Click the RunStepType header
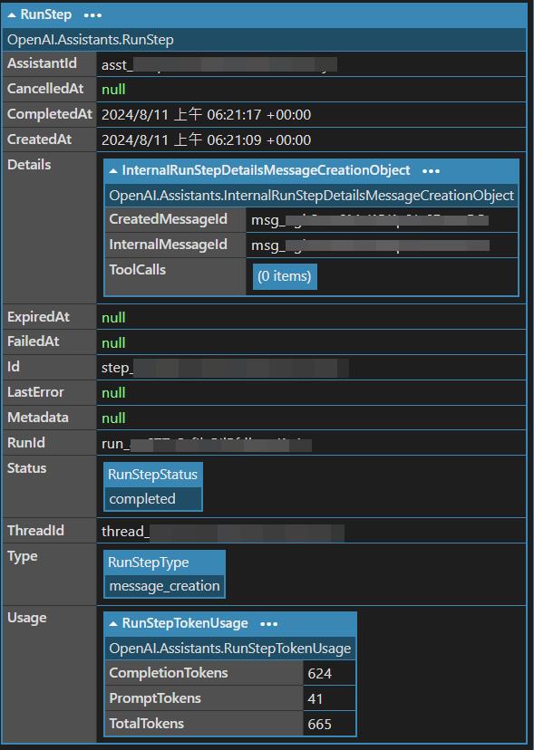534x750 pixels. (164, 562)
